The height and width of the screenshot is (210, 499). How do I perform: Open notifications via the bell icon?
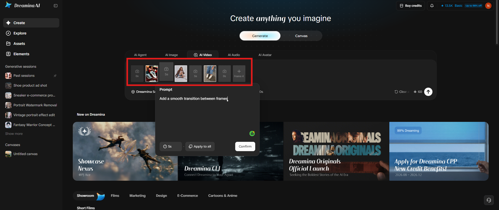[x=432, y=6]
